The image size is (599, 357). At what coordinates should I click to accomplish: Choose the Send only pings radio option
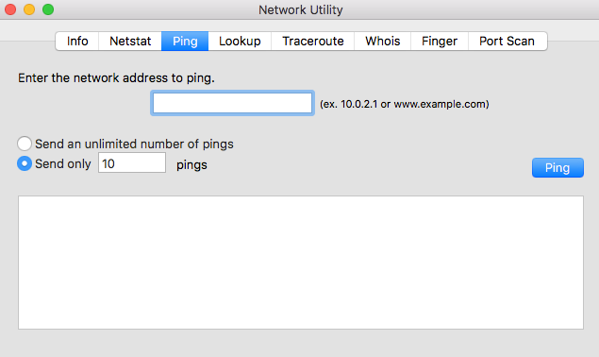click(x=25, y=163)
